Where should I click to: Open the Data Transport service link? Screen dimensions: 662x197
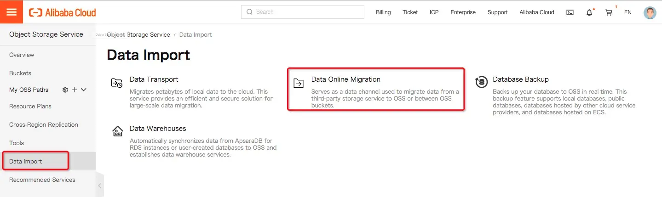(x=154, y=79)
